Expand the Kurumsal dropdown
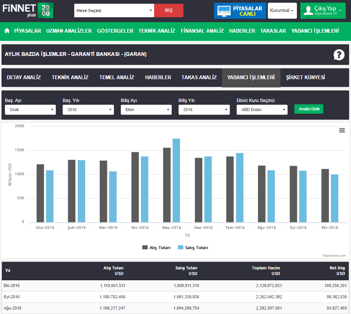The width and height of the screenshot is (351, 314). click(x=282, y=11)
